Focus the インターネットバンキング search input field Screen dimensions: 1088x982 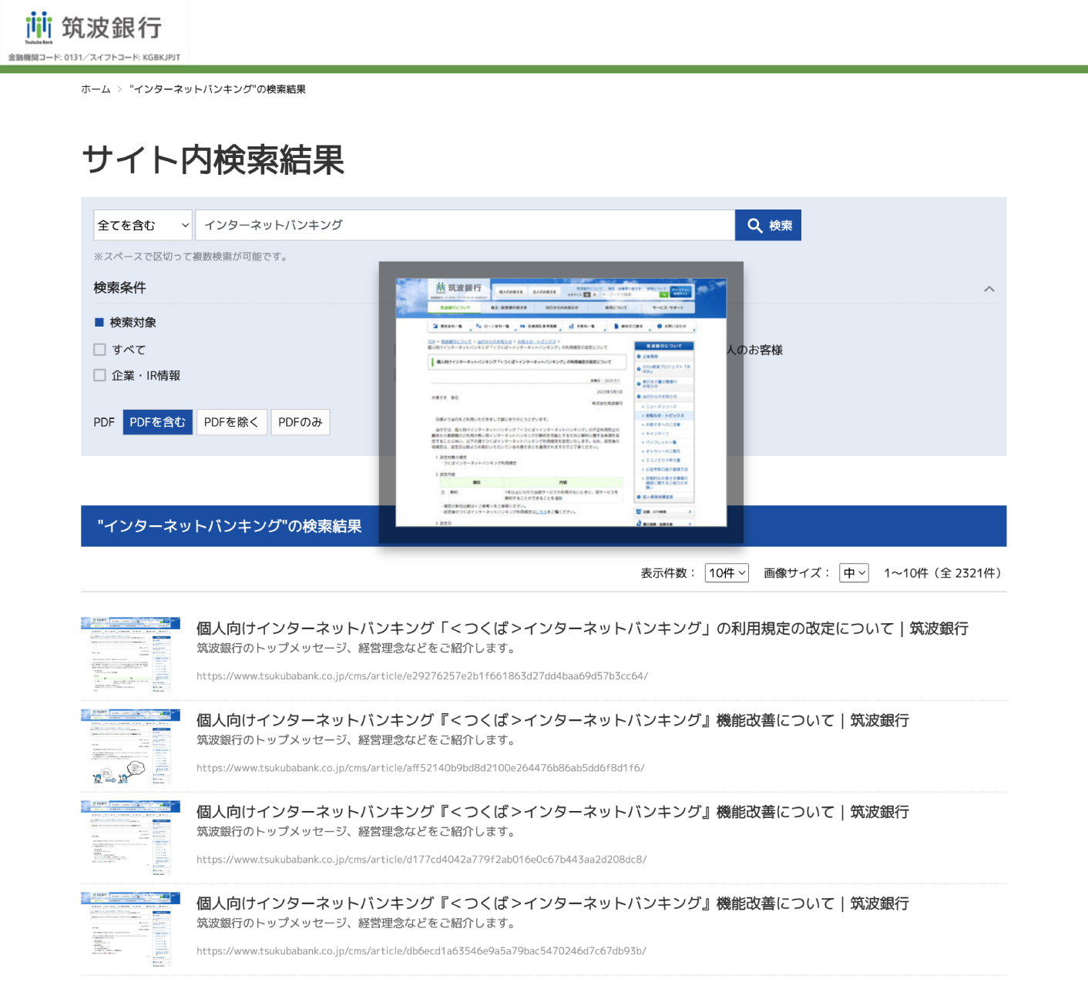465,225
